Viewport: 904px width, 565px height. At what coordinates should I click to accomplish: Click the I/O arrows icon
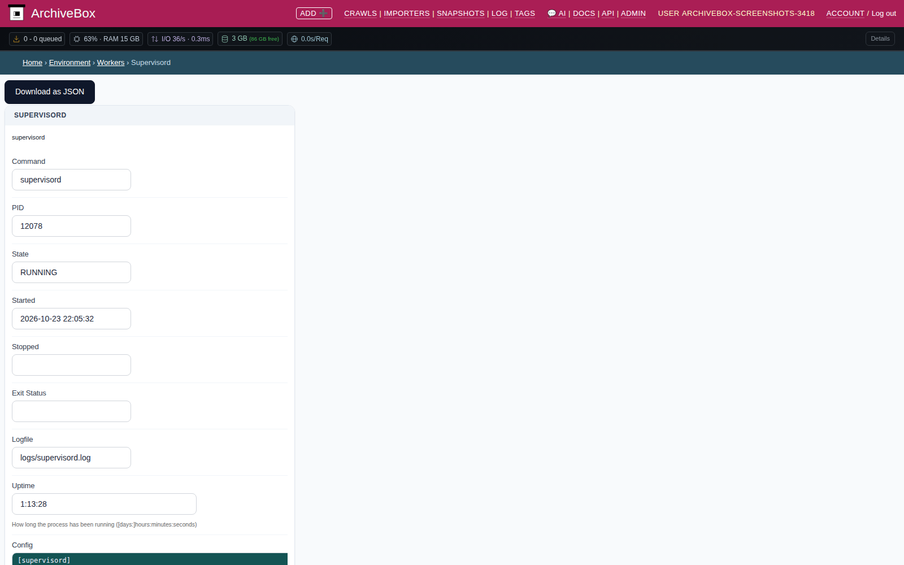[x=155, y=39]
